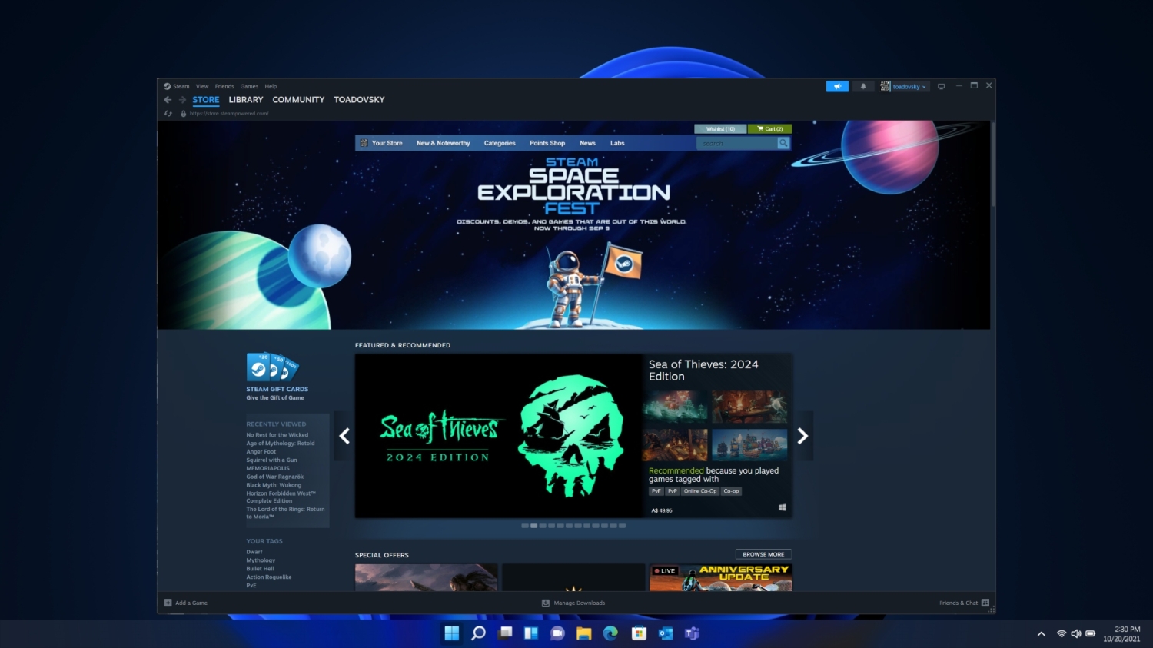The image size is (1153, 648).
Task: Click the Wishlist (10) button
Action: (719, 128)
